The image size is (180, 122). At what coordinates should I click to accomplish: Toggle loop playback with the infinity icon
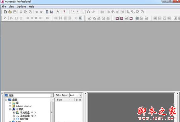[47, 18]
